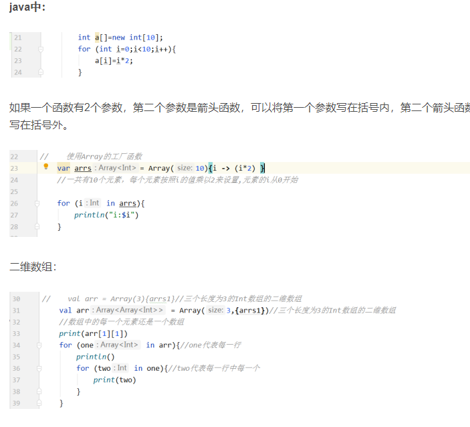Click the 'size:' parameter hint before 10
Image resolution: width=470 pixels, height=427 pixels.
[185, 168]
